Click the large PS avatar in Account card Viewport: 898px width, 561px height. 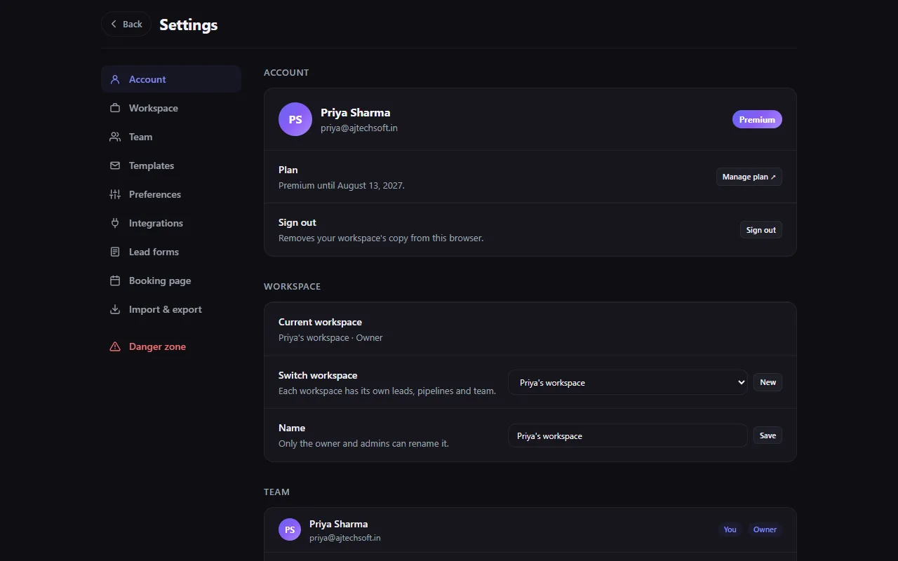[295, 119]
